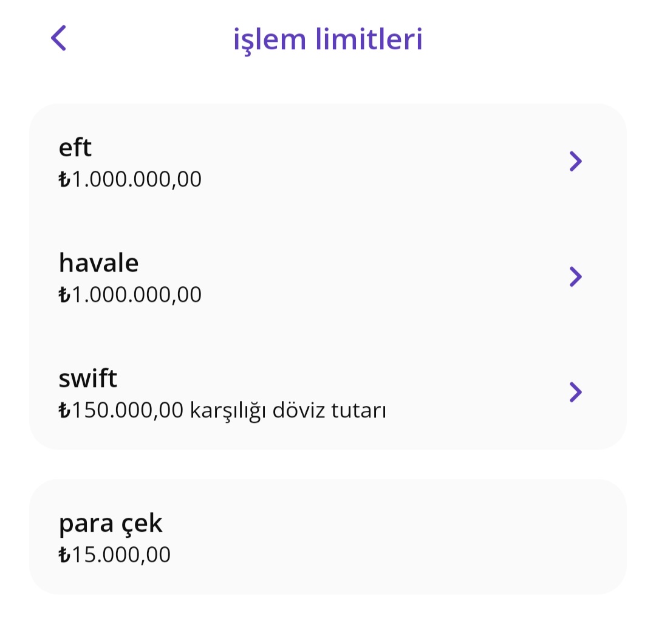
Task: Tap the para çek amount ₺15.000,00
Action: click(115, 555)
